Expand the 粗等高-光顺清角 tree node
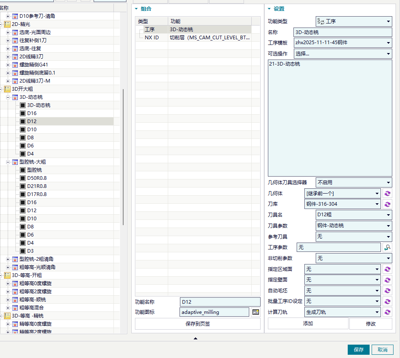This screenshot has height=358, width=400. click(8, 267)
